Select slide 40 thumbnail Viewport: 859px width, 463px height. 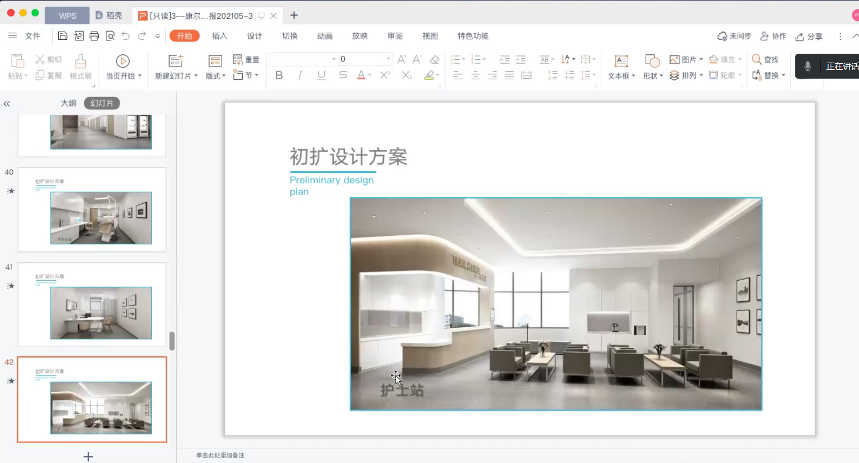pos(92,210)
